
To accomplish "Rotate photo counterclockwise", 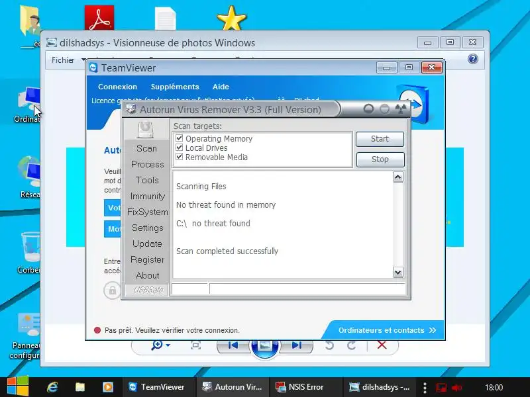I will [329, 345].
